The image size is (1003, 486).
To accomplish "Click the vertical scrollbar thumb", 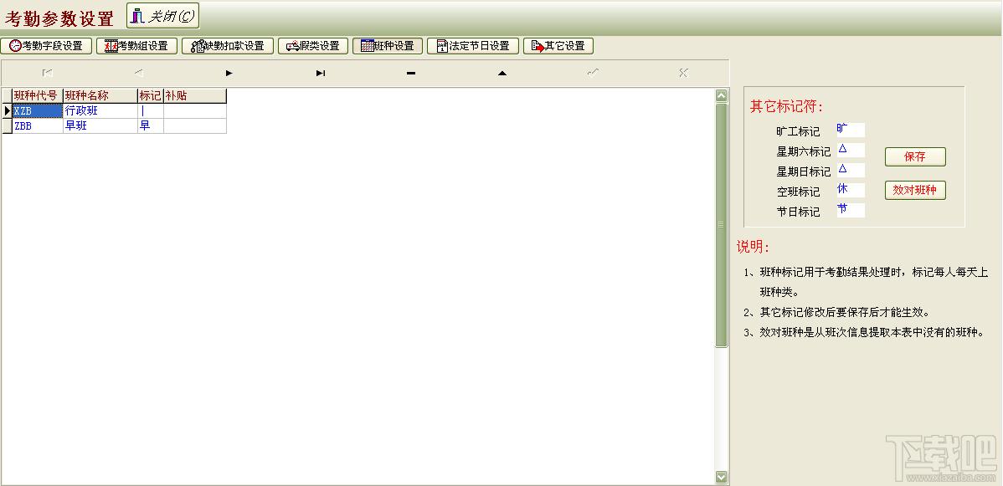I will 722,225.
